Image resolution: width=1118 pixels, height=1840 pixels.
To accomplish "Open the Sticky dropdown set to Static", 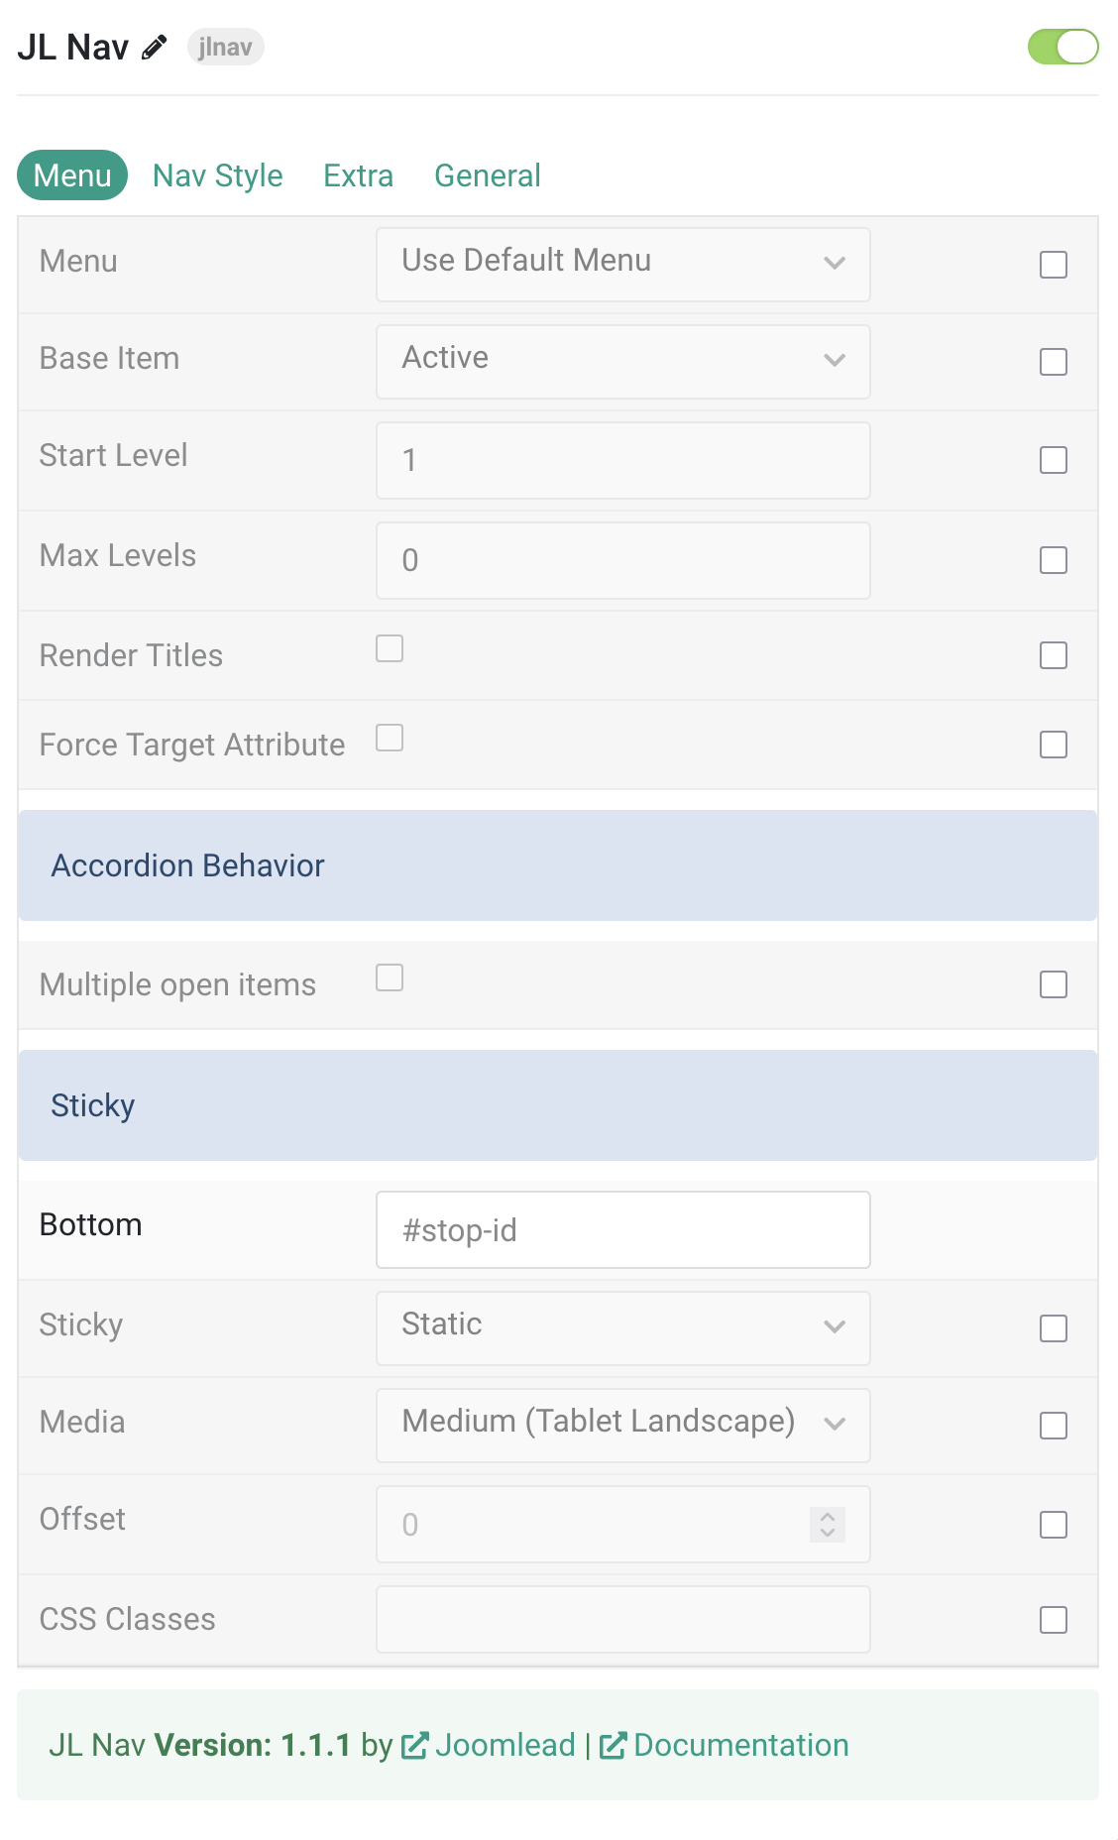I will 623,1327.
